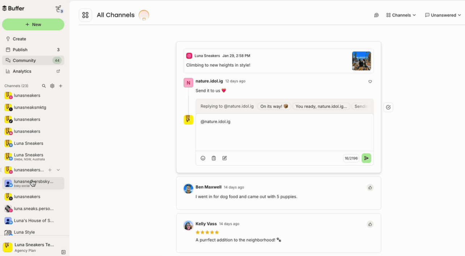
Task: Choose the 'On its way!' reply suggestion
Action: pos(274,106)
